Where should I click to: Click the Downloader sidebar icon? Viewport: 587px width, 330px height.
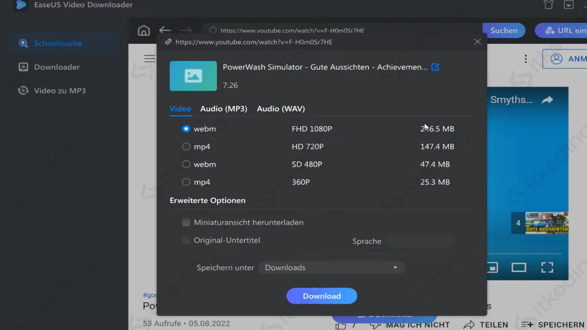(x=23, y=67)
